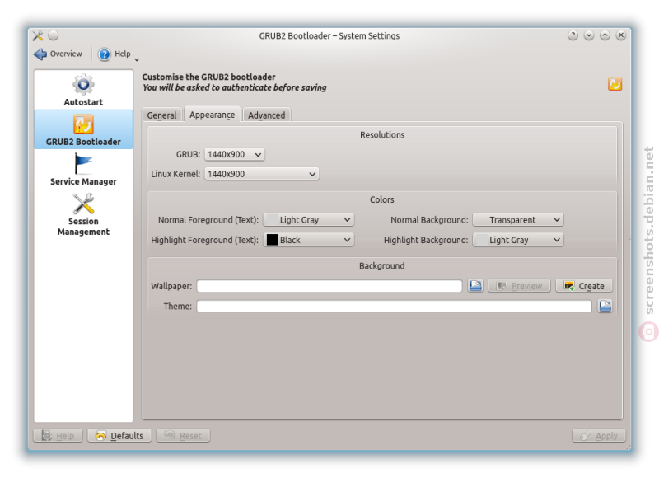Image resolution: width=659 pixels, height=478 pixels.
Task: Click the title bar context help question button
Action: coord(573,35)
